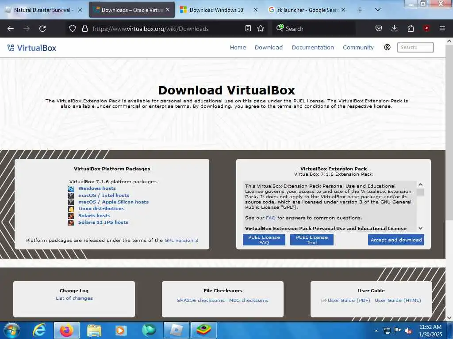
Task: Open a new tab with plus button
Action: (360, 10)
